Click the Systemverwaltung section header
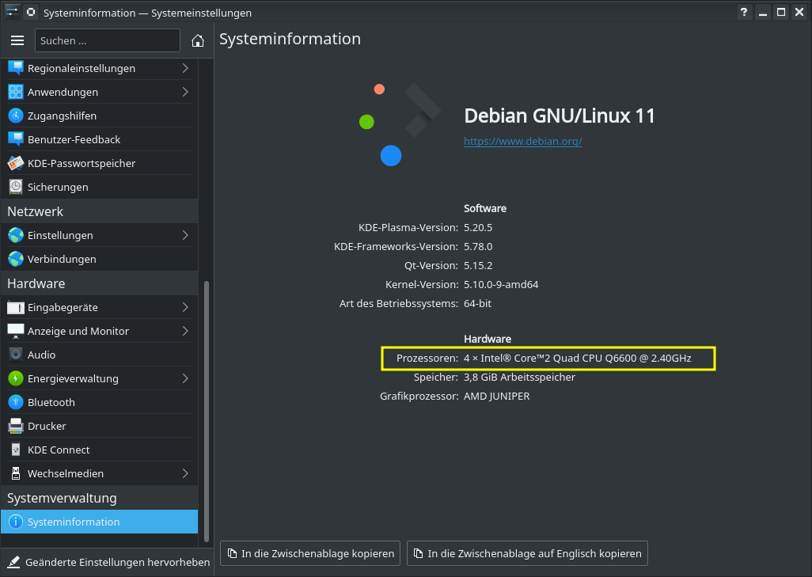The width and height of the screenshot is (812, 577). (x=100, y=498)
